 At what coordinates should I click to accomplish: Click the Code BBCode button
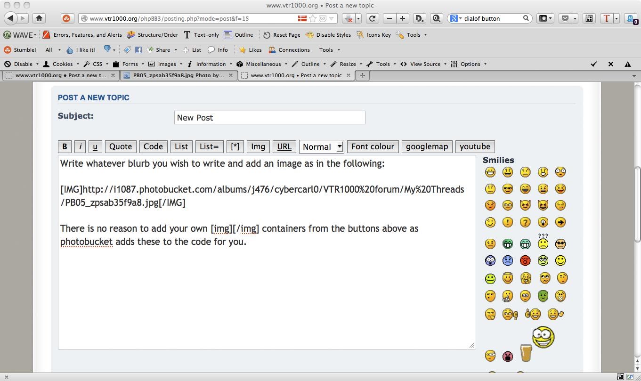(x=153, y=146)
